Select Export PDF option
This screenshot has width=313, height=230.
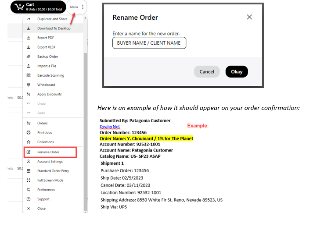(46, 38)
